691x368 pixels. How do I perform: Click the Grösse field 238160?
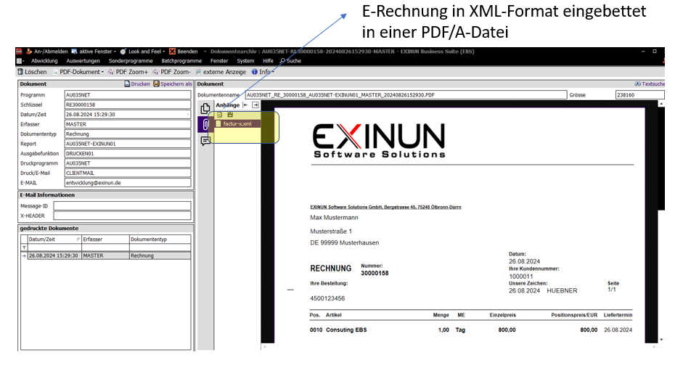coord(640,95)
